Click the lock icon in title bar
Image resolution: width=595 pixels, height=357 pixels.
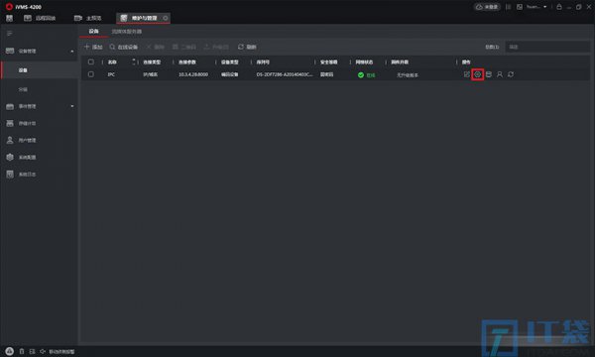559,7
